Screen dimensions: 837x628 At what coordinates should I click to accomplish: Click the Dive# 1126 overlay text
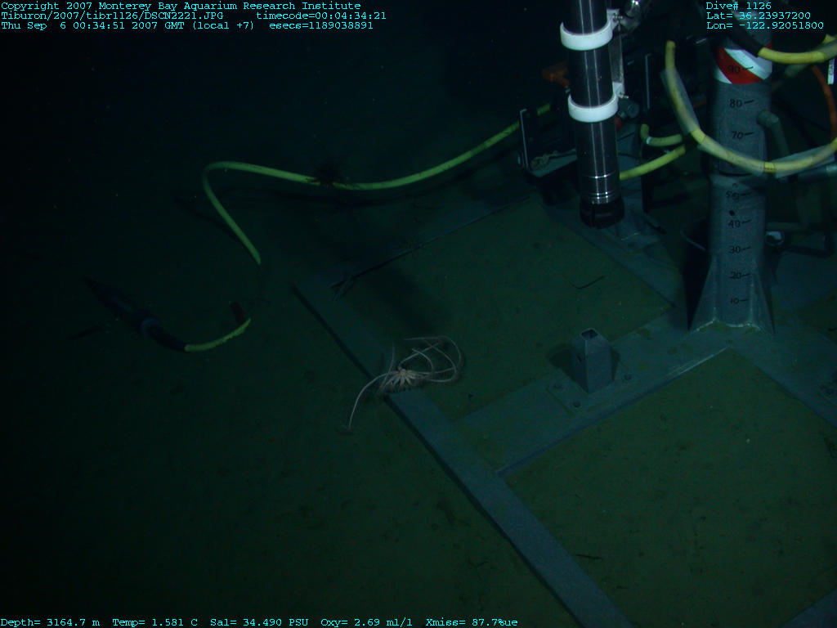point(738,6)
